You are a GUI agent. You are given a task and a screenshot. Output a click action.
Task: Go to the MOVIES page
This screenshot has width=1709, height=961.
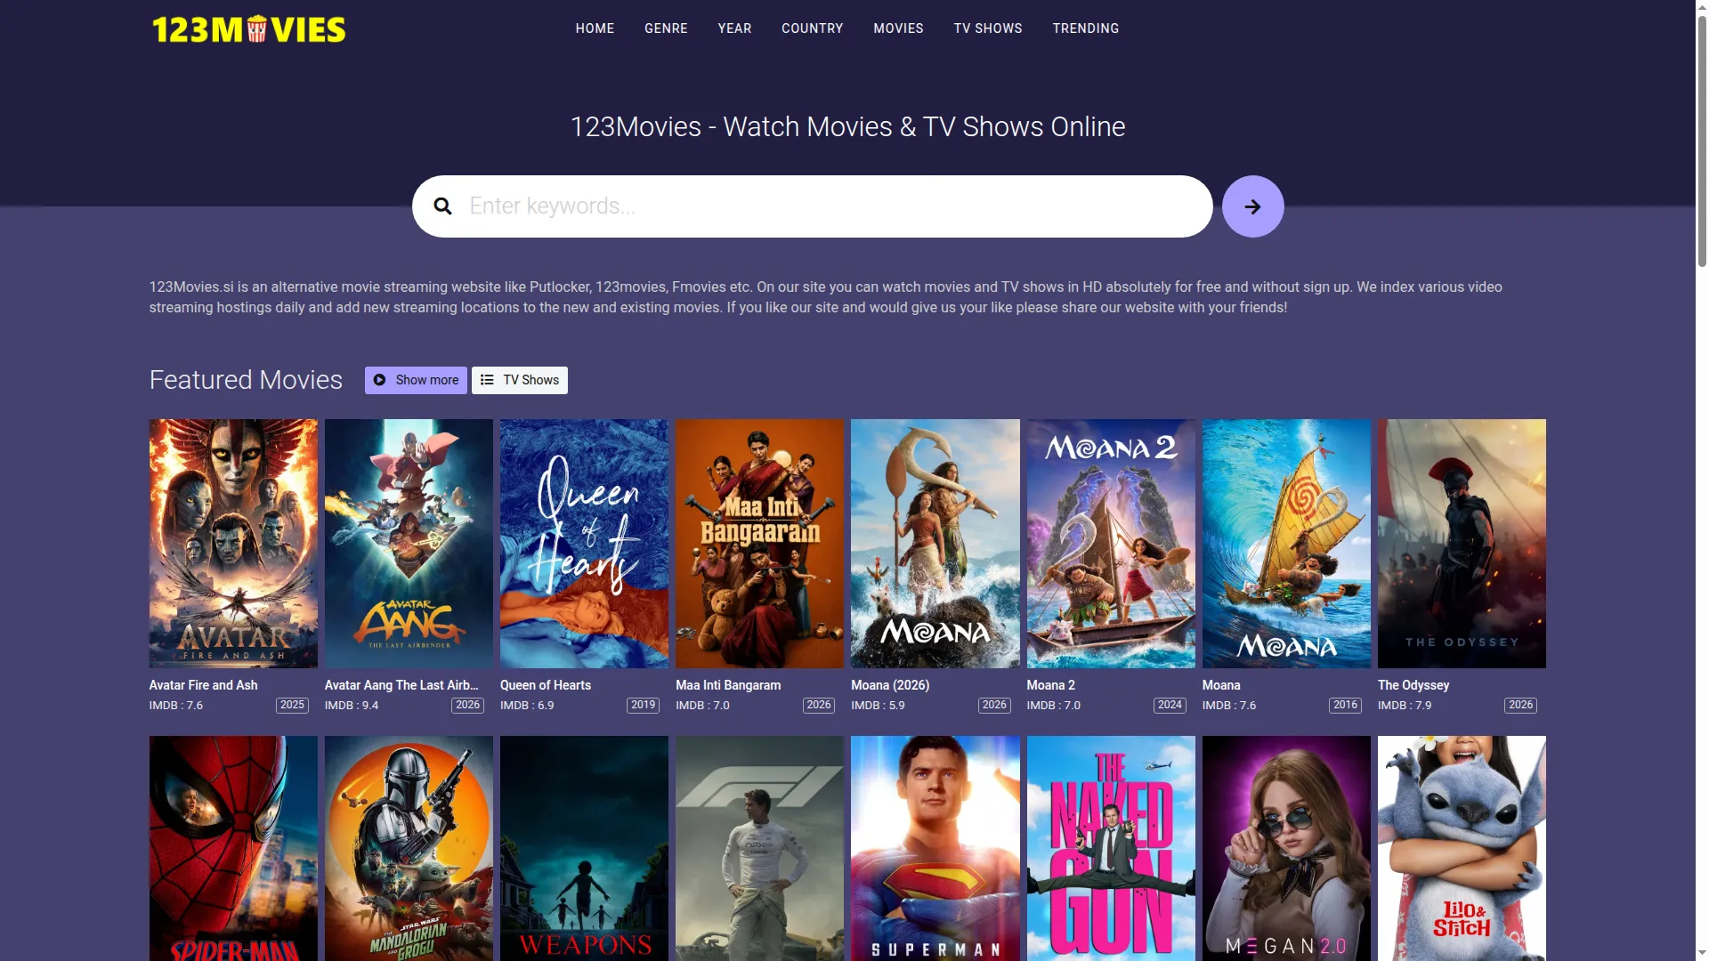898,28
